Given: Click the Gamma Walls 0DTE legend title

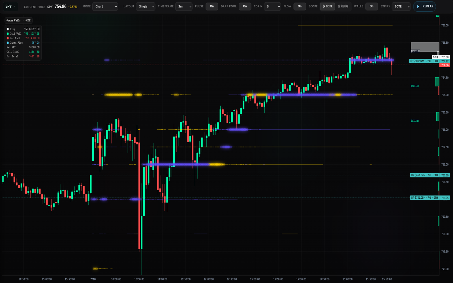Looking at the screenshot, I should coord(19,20).
